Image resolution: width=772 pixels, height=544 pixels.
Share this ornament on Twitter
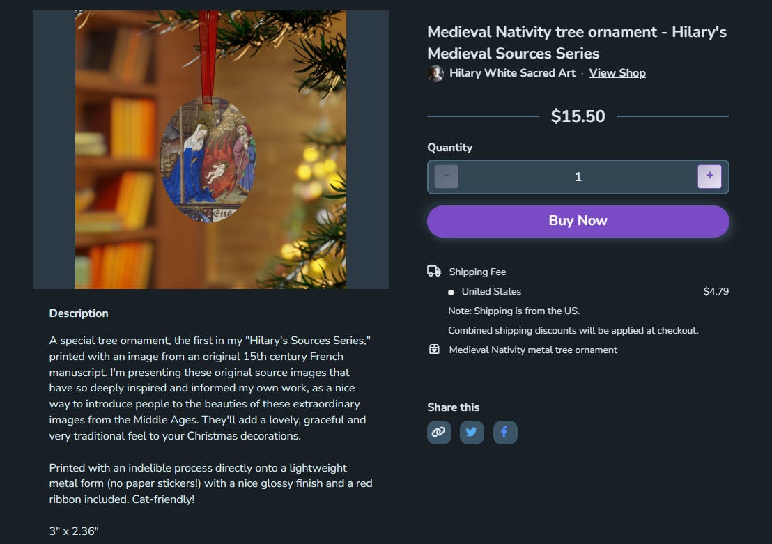point(472,433)
